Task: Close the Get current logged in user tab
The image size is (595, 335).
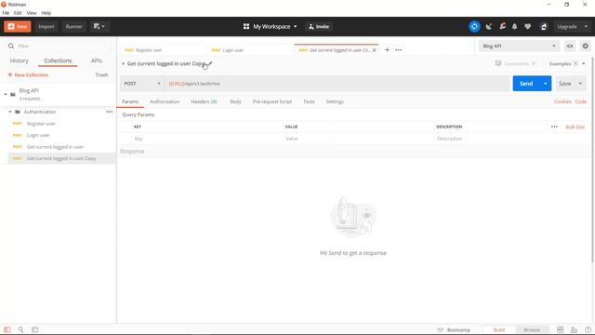Action: (x=374, y=50)
